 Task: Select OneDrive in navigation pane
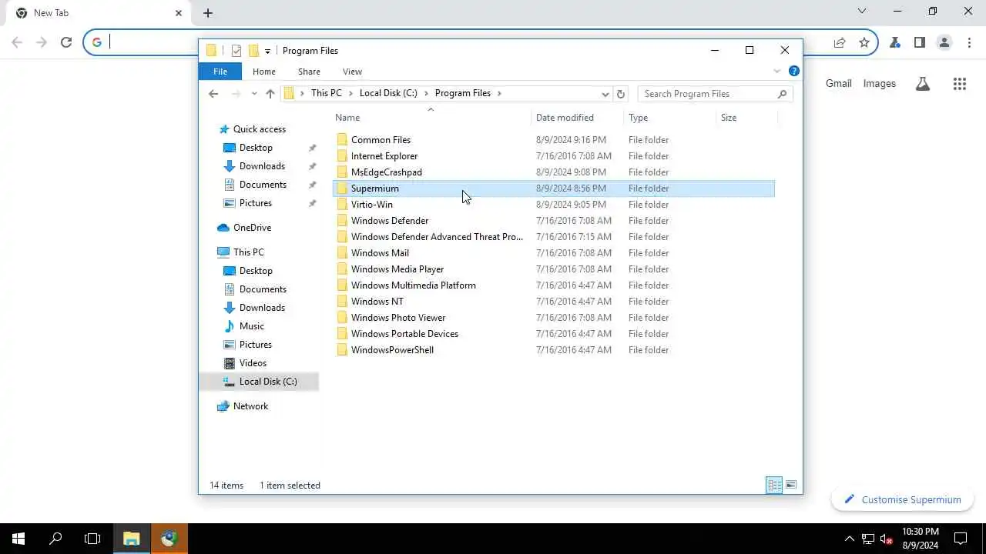(x=252, y=228)
